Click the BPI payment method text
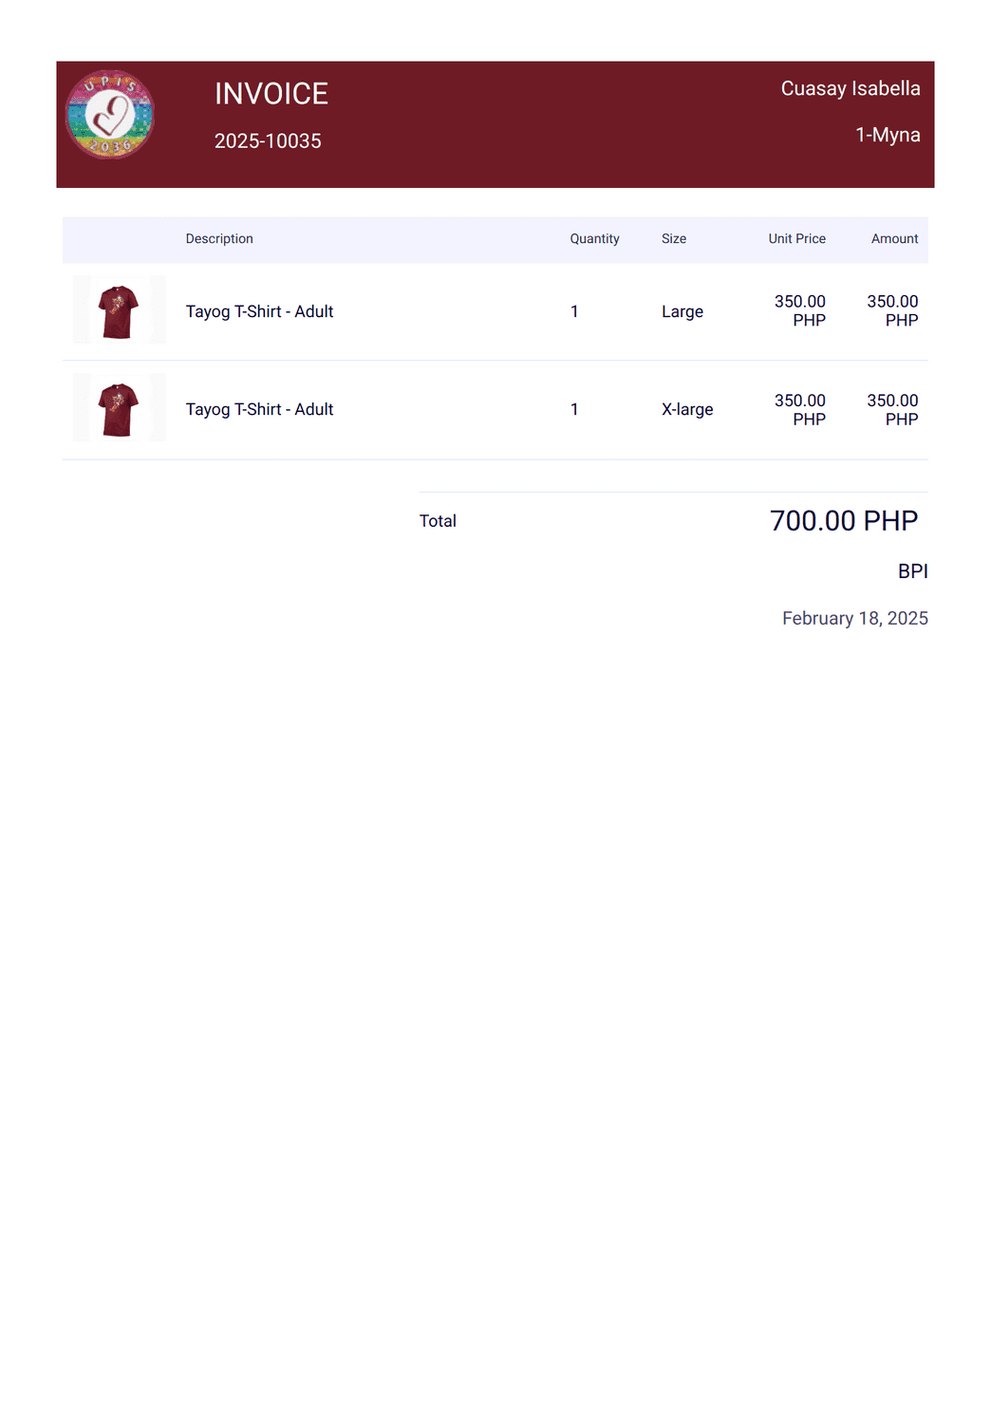Image resolution: width=991 pixels, height=1402 pixels. (x=913, y=571)
